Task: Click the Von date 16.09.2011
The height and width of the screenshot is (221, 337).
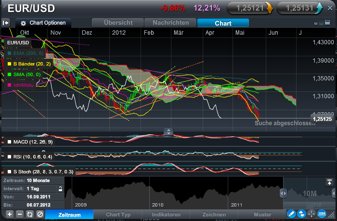Action: [39, 197]
